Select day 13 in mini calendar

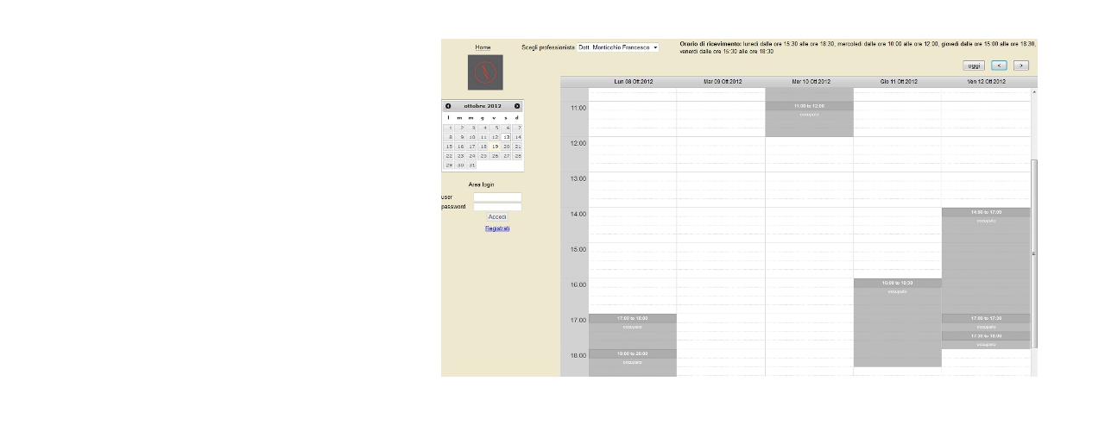[x=506, y=137]
